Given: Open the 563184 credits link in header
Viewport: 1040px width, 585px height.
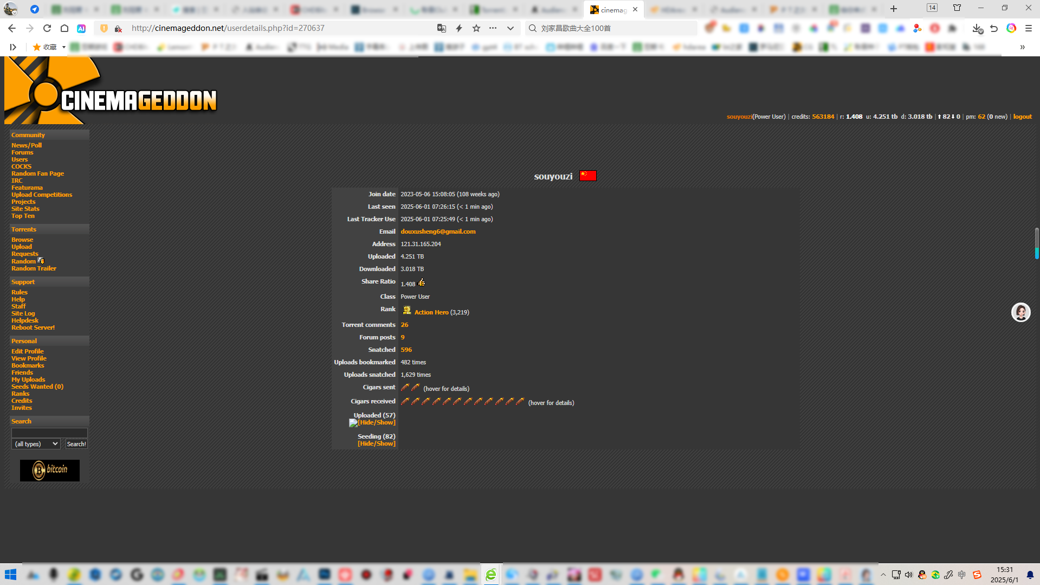Looking at the screenshot, I should pyautogui.click(x=823, y=117).
